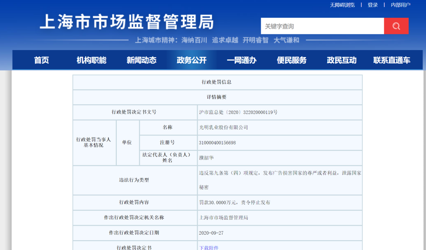
Task: Click the 违法行为类型 label cell
Action: pos(134,180)
